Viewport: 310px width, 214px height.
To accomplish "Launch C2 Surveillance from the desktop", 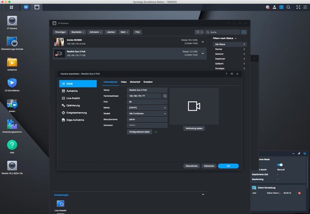I will click(x=12, y=83).
